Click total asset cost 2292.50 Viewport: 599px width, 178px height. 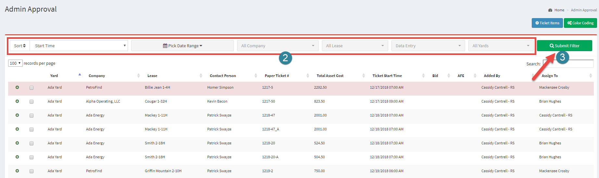(x=320, y=87)
